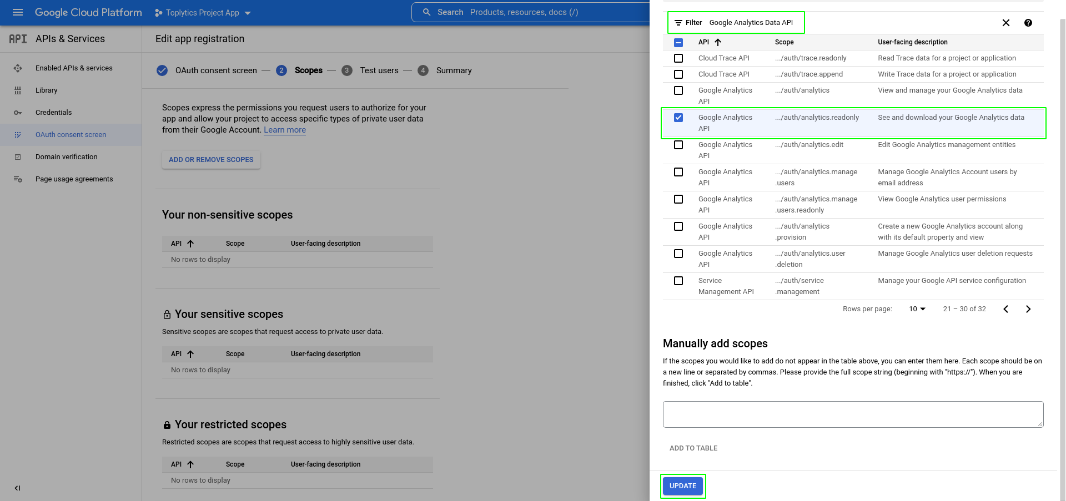Click the Library grid icon

pyautogui.click(x=18, y=90)
